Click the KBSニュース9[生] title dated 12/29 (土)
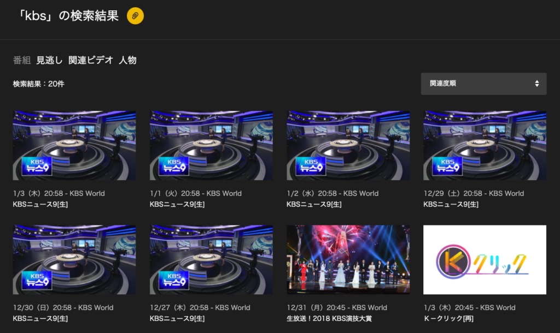 coord(451,204)
